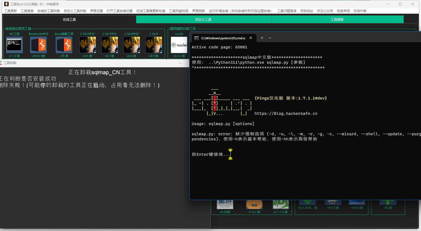The height and width of the screenshot is (231, 421).
Task: Click the v2023.5版 version label
Action: click(x=38, y=56)
